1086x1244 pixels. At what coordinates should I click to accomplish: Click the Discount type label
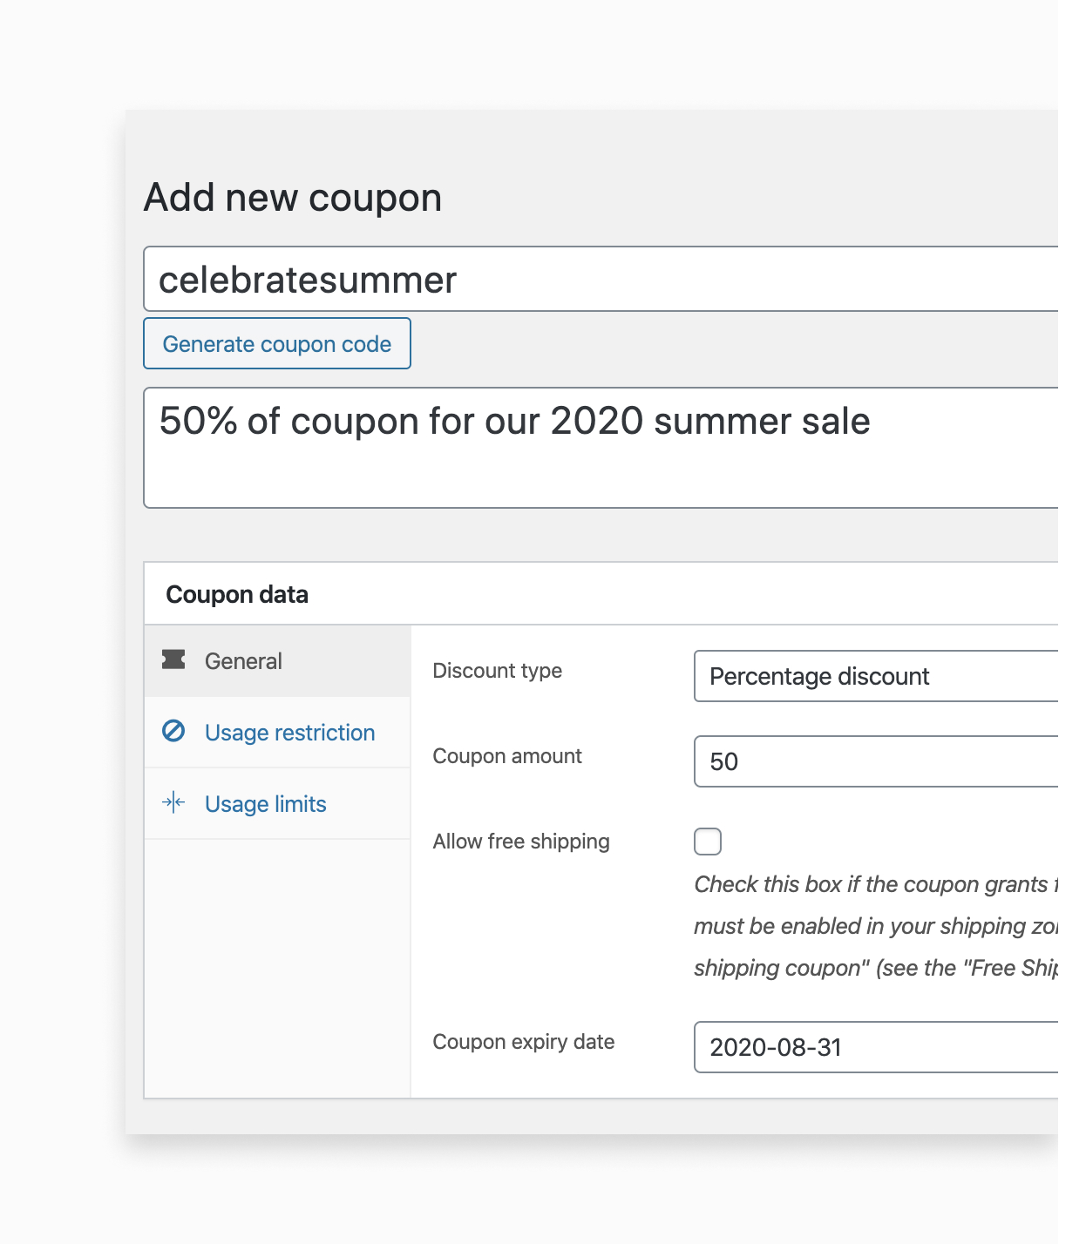click(497, 671)
